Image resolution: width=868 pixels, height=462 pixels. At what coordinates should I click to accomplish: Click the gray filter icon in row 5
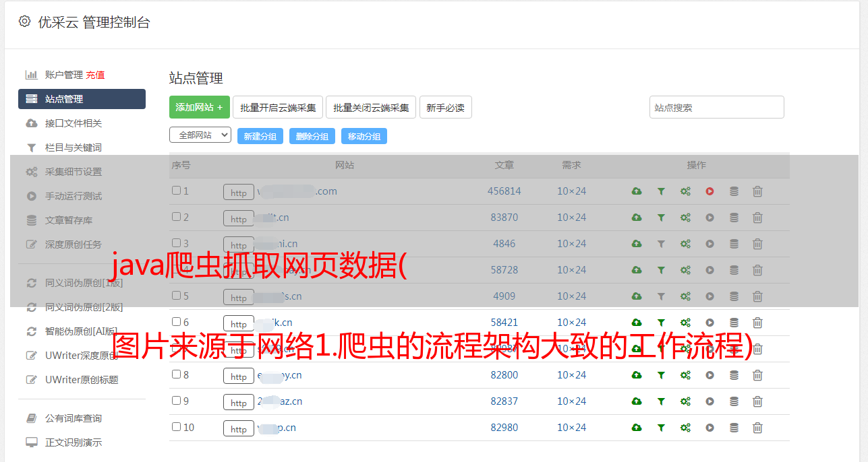point(661,296)
